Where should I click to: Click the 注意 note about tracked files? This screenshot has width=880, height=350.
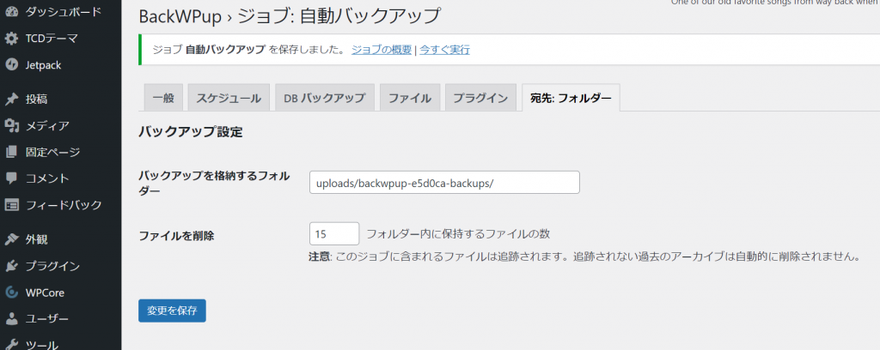[x=584, y=257]
